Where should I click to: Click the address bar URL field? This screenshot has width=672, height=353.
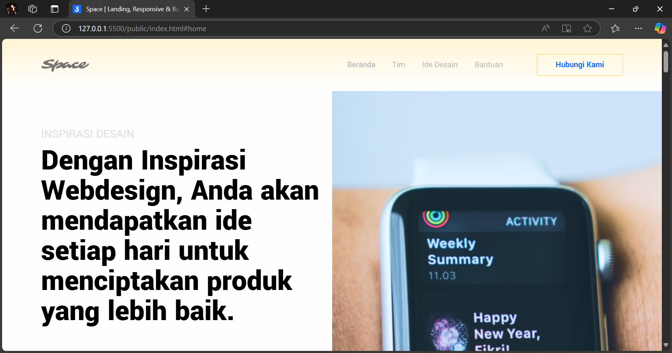(x=301, y=28)
